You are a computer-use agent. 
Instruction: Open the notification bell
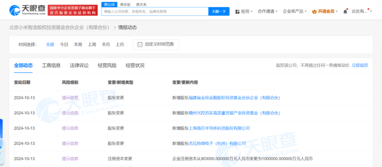[345, 12]
